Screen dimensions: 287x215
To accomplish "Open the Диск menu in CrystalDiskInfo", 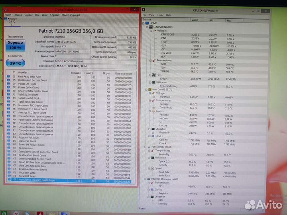I will tap(45, 15).
